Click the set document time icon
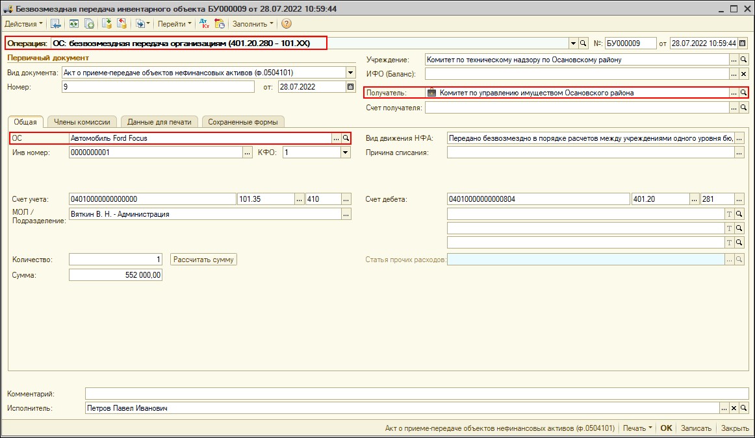The width and height of the screenshot is (755, 438). [x=220, y=23]
